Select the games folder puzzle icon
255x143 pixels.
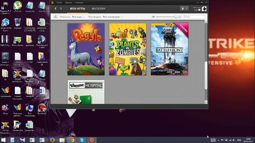[x=5, y=109]
